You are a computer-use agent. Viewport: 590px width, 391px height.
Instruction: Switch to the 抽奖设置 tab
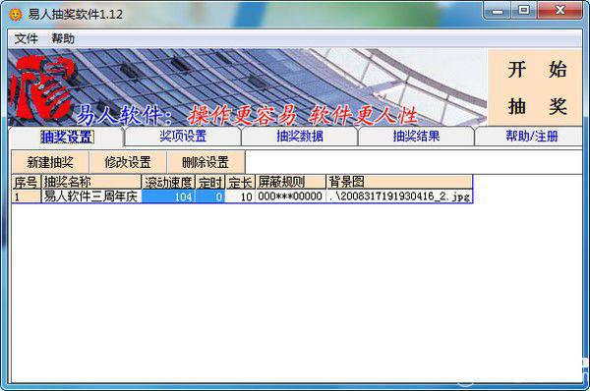(66, 137)
